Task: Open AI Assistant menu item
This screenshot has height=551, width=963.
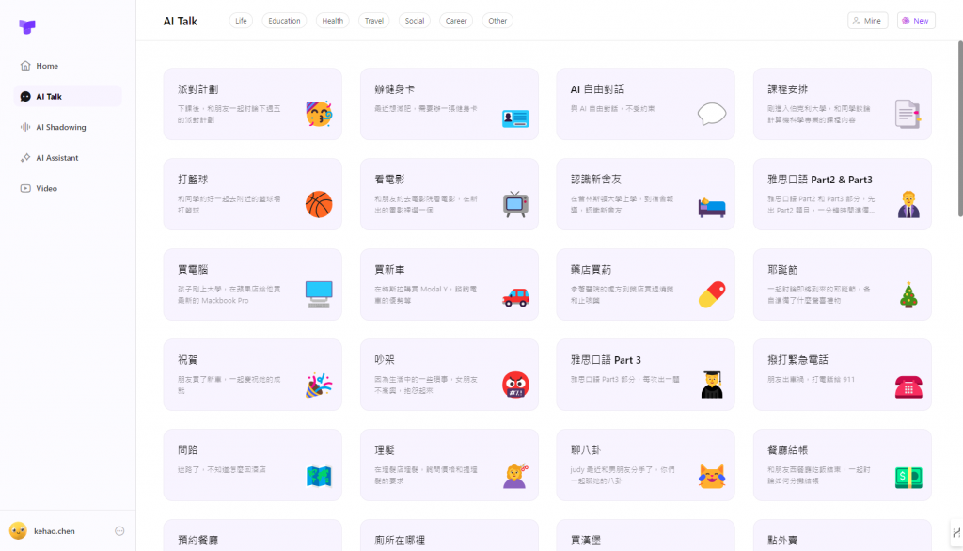Action: [68, 158]
